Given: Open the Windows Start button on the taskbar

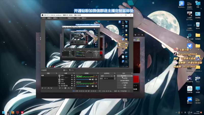Looking at the screenshot, I should (4, 112).
